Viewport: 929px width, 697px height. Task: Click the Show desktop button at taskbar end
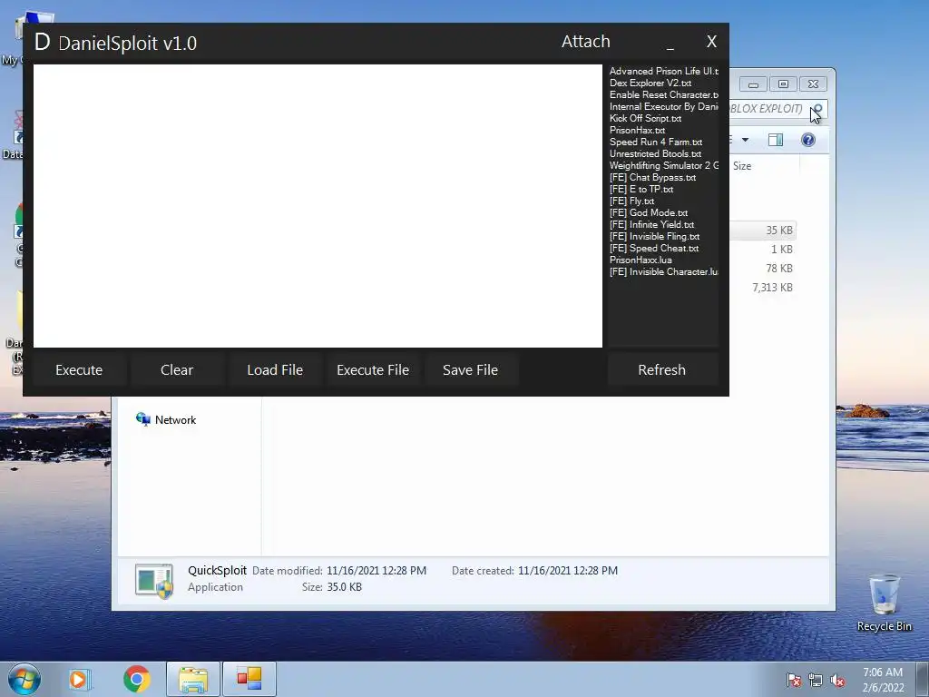coord(923,679)
